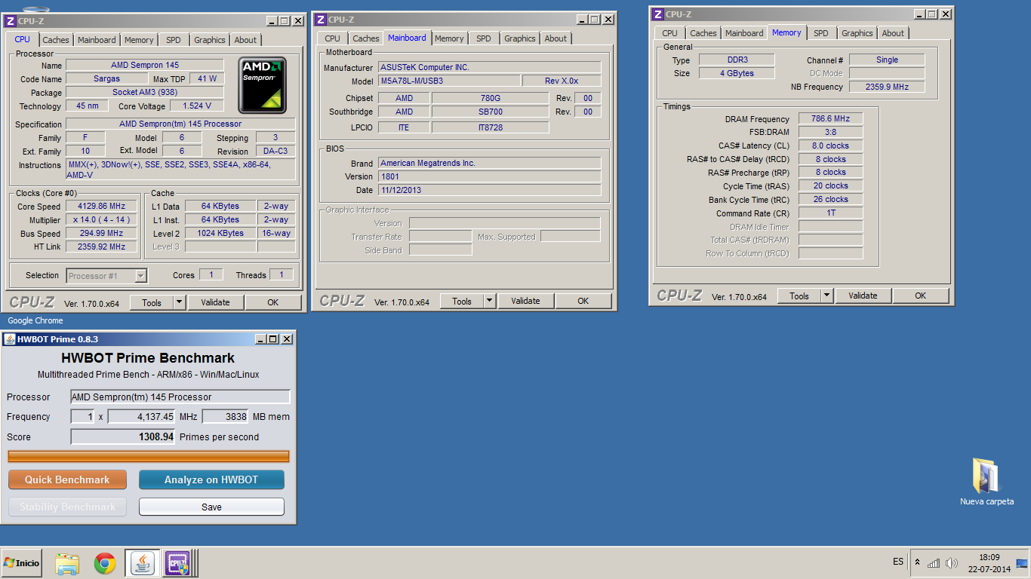
Task: Click the Multiplier value x 14.0
Action: pyautogui.click(x=102, y=219)
